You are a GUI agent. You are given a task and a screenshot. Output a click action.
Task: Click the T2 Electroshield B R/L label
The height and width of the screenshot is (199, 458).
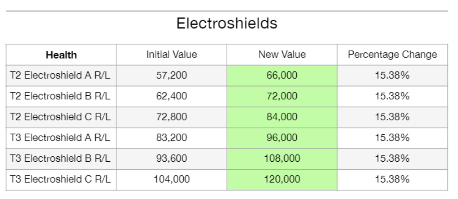click(61, 96)
